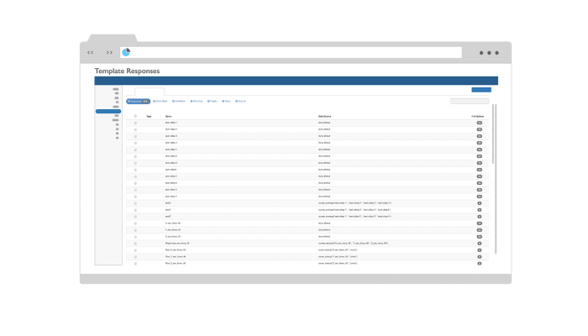
Task: Sort by the Data Source column header
Action: (325, 116)
